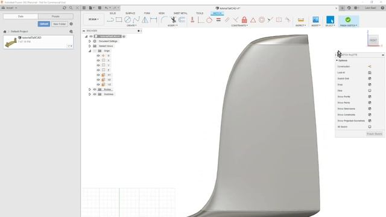Expand Document Settings node

(90, 41)
